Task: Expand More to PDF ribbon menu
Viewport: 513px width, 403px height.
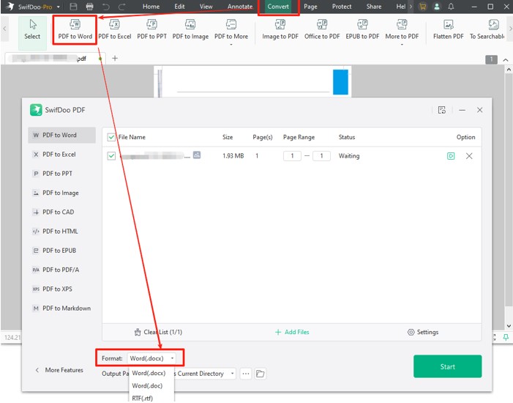Action: coord(402,31)
